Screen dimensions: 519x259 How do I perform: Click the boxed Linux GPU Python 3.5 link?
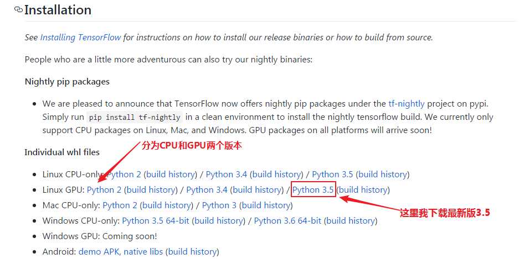tap(313, 189)
